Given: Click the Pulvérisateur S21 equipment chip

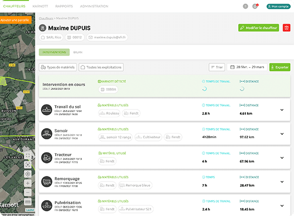Looking at the screenshot, I should 136,209.
